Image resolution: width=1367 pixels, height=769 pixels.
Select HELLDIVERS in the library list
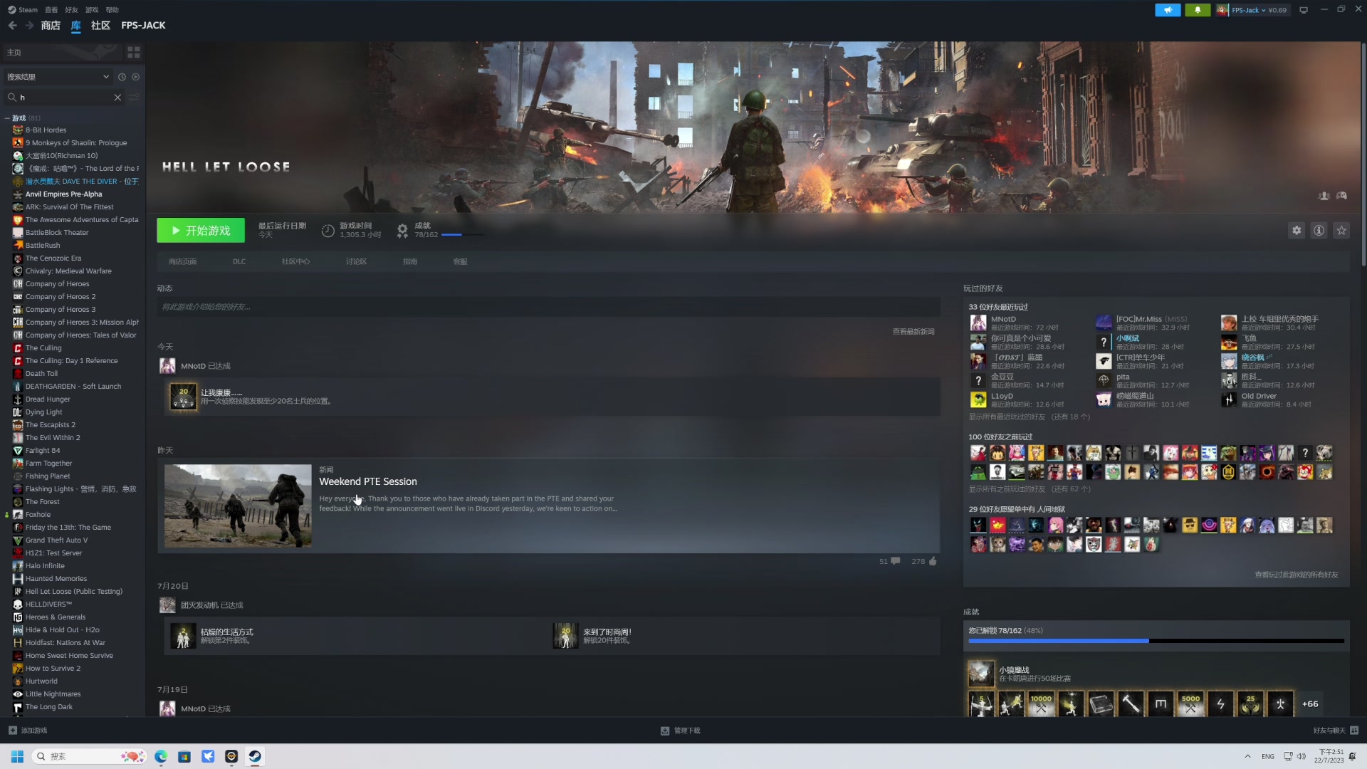point(48,605)
